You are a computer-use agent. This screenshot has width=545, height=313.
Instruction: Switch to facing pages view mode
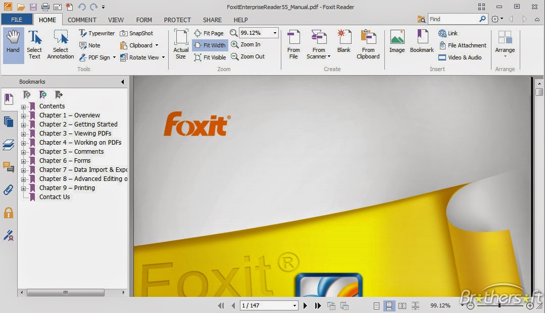(402, 306)
